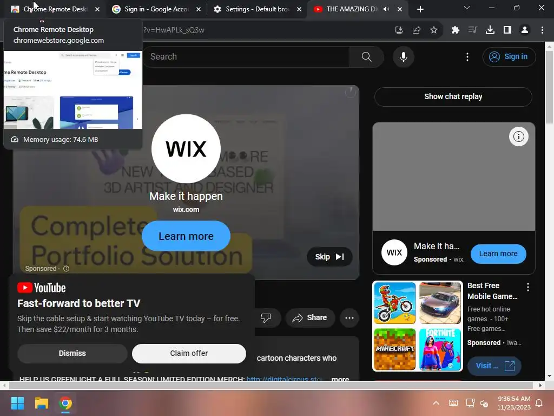Open a new tab with plus button
The image size is (554, 416).
click(420, 9)
